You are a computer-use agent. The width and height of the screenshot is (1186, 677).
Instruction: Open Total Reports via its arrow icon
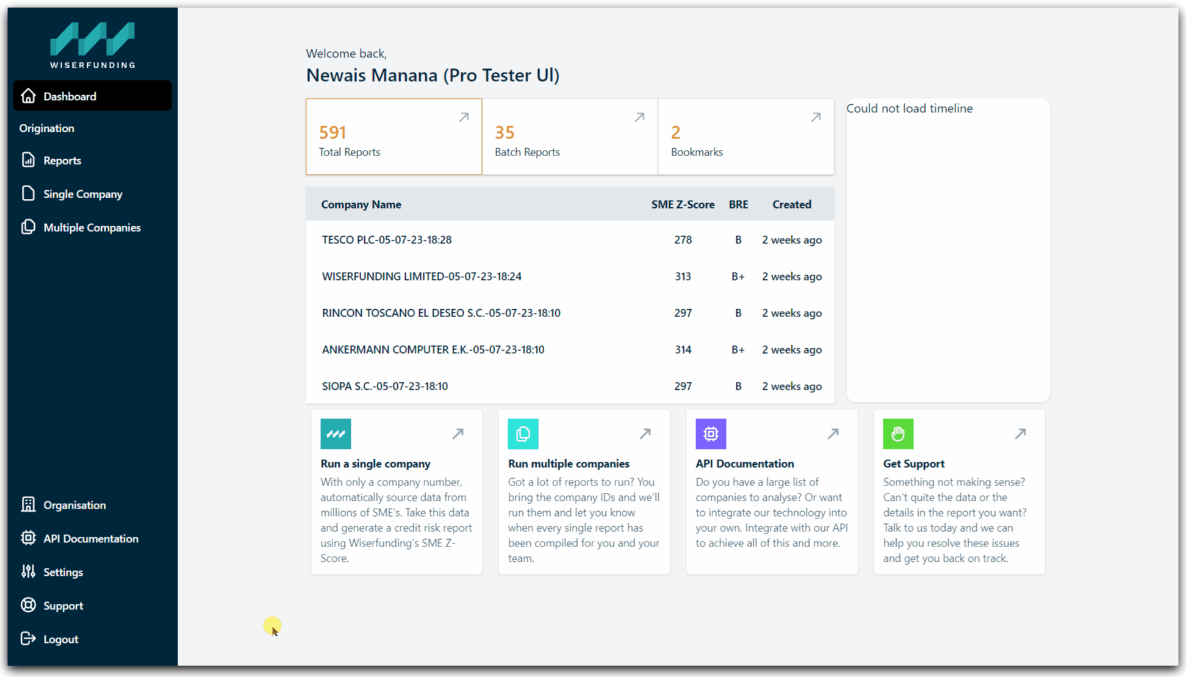click(464, 117)
